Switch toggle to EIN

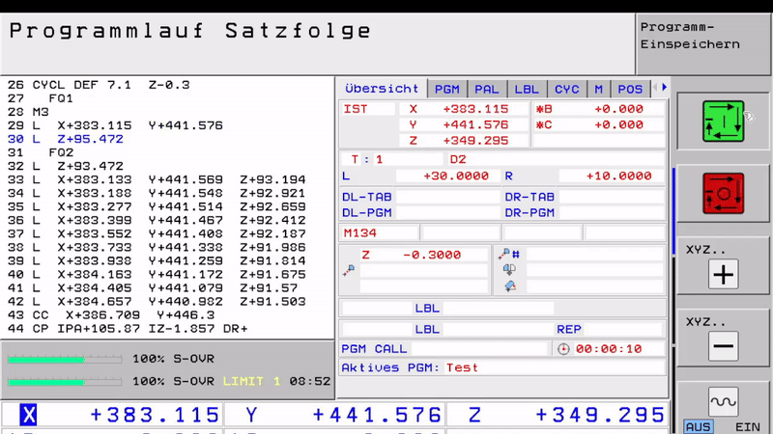click(x=747, y=426)
